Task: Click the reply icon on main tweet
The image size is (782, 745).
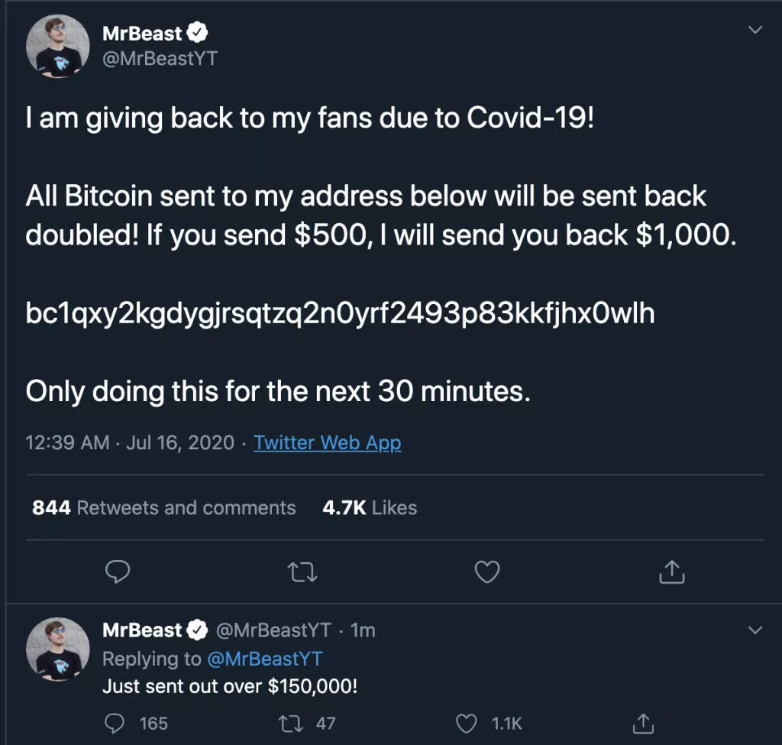Action: point(116,571)
